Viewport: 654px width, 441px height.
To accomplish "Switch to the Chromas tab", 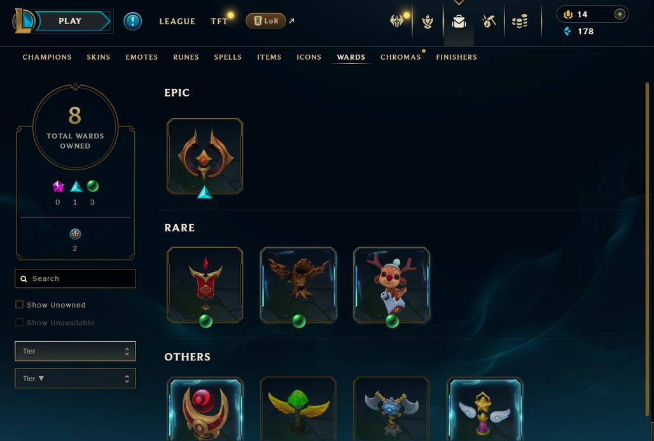I will [400, 57].
